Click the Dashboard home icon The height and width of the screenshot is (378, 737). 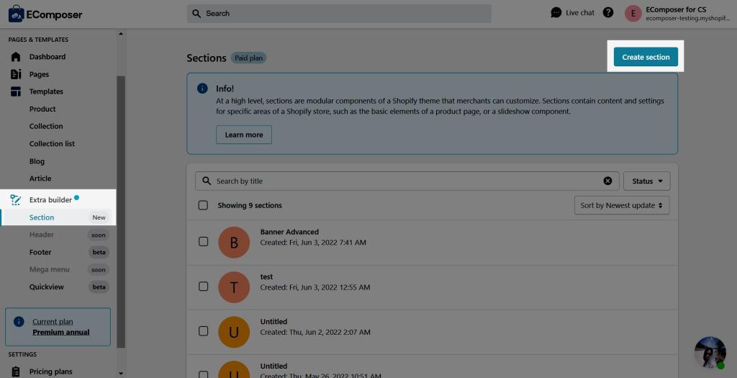pyautogui.click(x=16, y=57)
